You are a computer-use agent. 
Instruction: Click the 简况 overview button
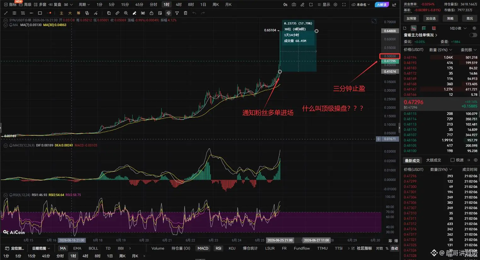point(470,19)
